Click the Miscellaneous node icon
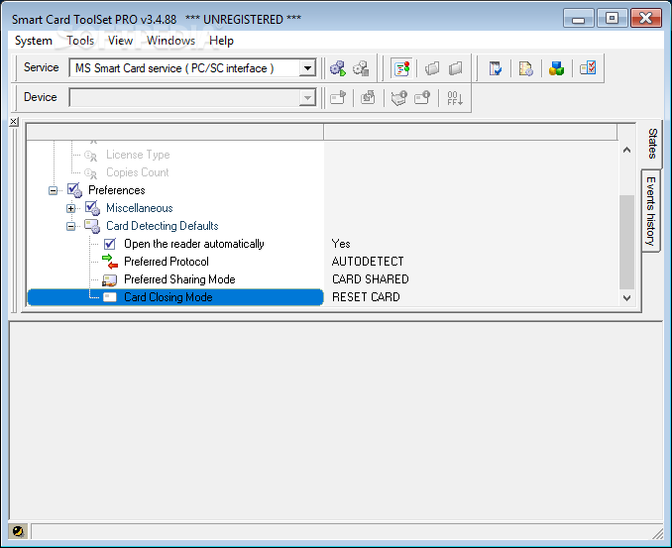The image size is (672, 548). [92, 208]
